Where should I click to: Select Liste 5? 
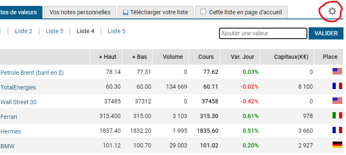point(116,32)
